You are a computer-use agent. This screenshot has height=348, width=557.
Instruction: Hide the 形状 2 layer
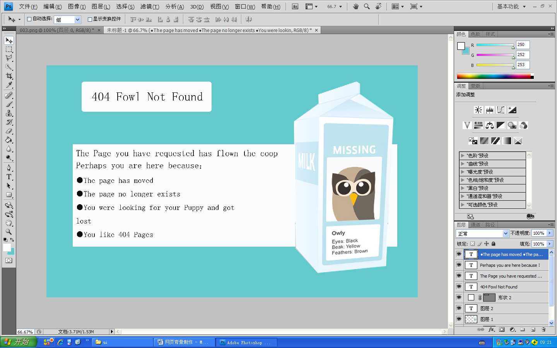pyautogui.click(x=459, y=298)
